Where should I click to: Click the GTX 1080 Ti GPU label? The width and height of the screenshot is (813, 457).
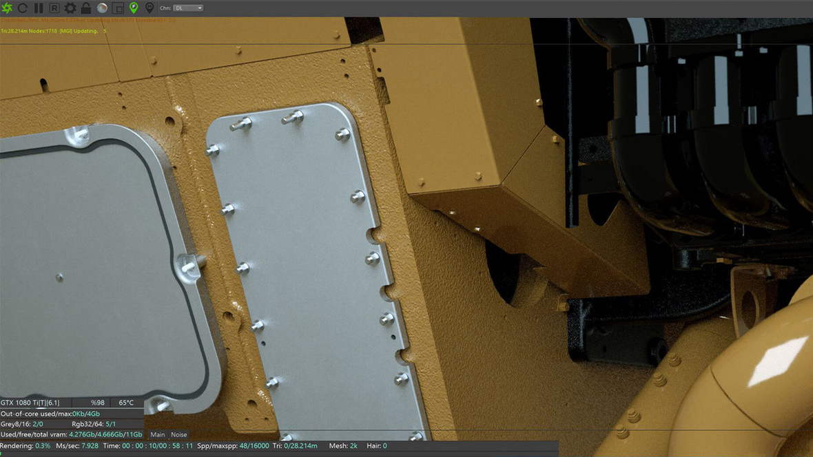tap(31, 402)
